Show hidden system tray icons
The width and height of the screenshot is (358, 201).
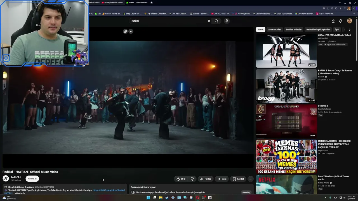point(326,198)
